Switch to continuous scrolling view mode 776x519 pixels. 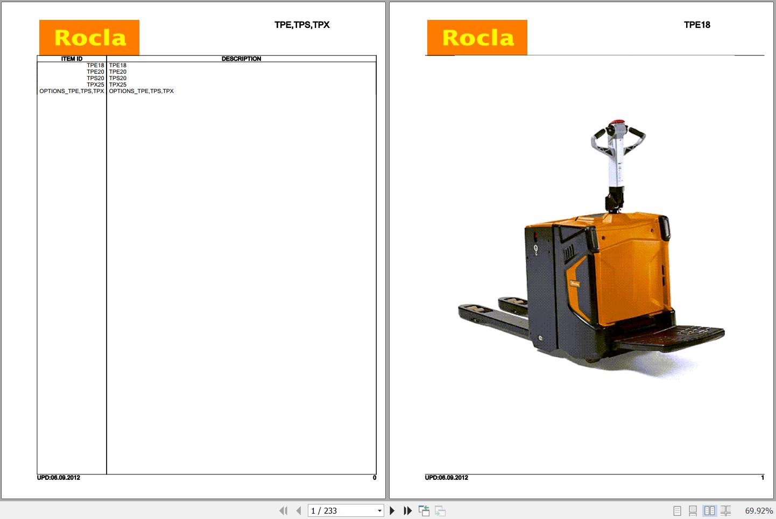click(693, 510)
